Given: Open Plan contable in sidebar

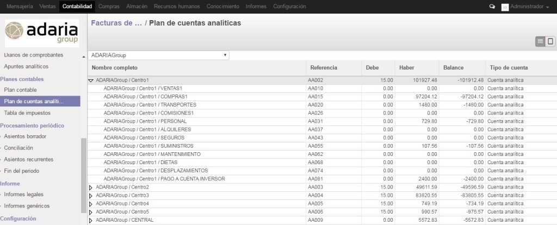Looking at the screenshot, I should pos(20,90).
